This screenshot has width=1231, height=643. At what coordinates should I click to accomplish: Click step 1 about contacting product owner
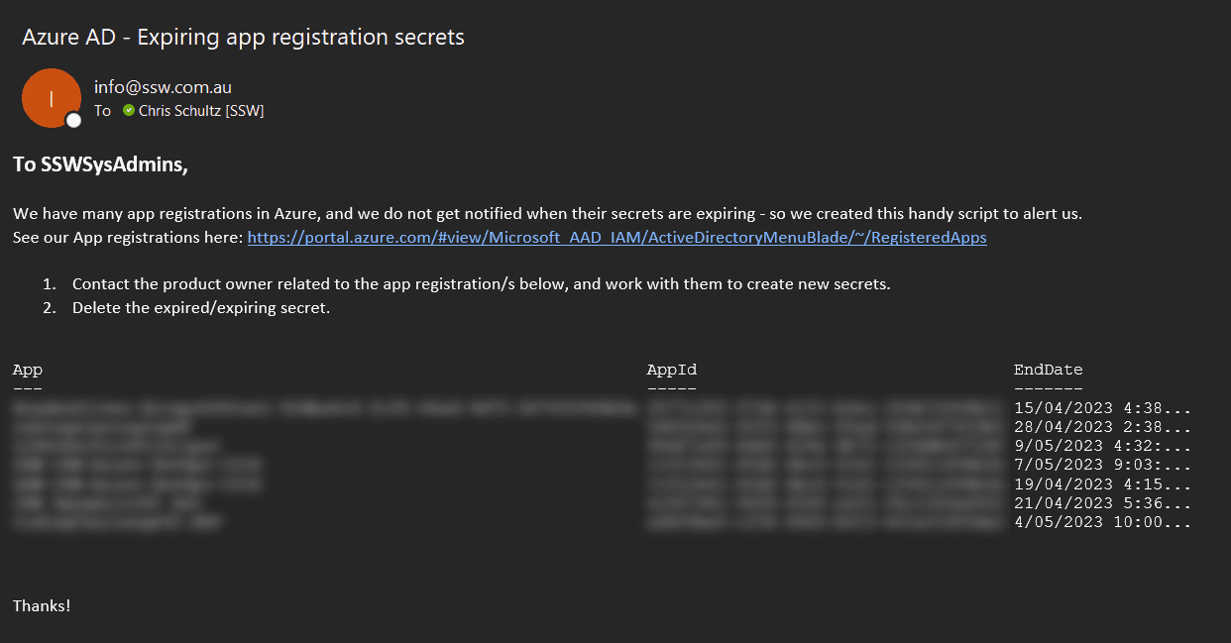(x=481, y=284)
